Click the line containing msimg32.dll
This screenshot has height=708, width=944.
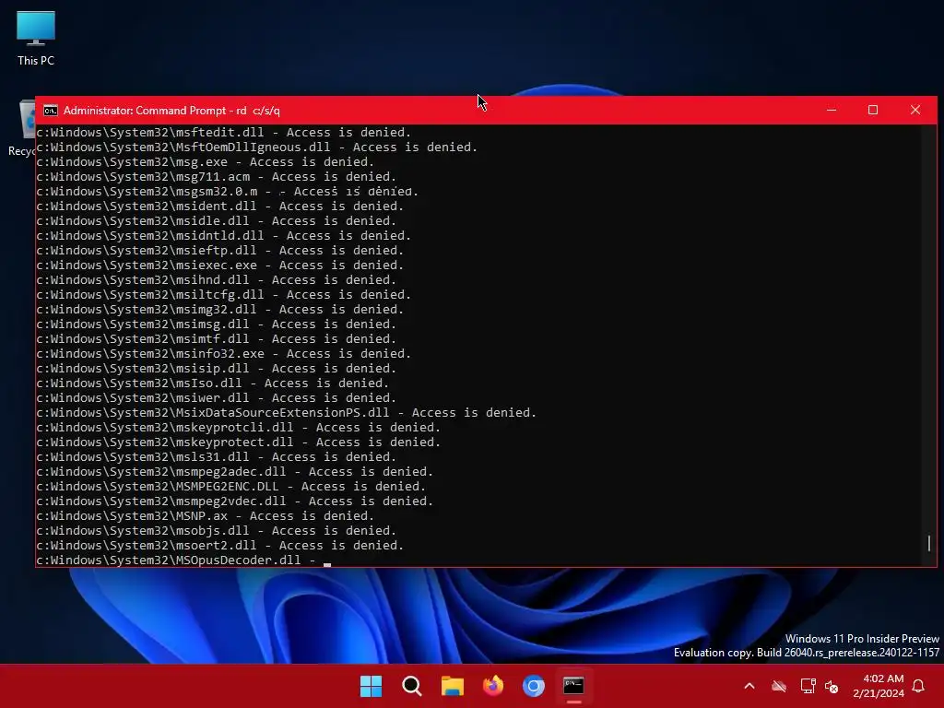tap(220, 310)
